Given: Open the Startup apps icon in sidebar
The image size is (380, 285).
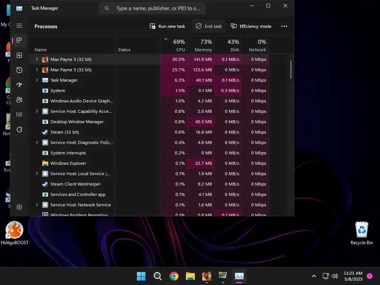Looking at the screenshot, I should coord(19,85).
